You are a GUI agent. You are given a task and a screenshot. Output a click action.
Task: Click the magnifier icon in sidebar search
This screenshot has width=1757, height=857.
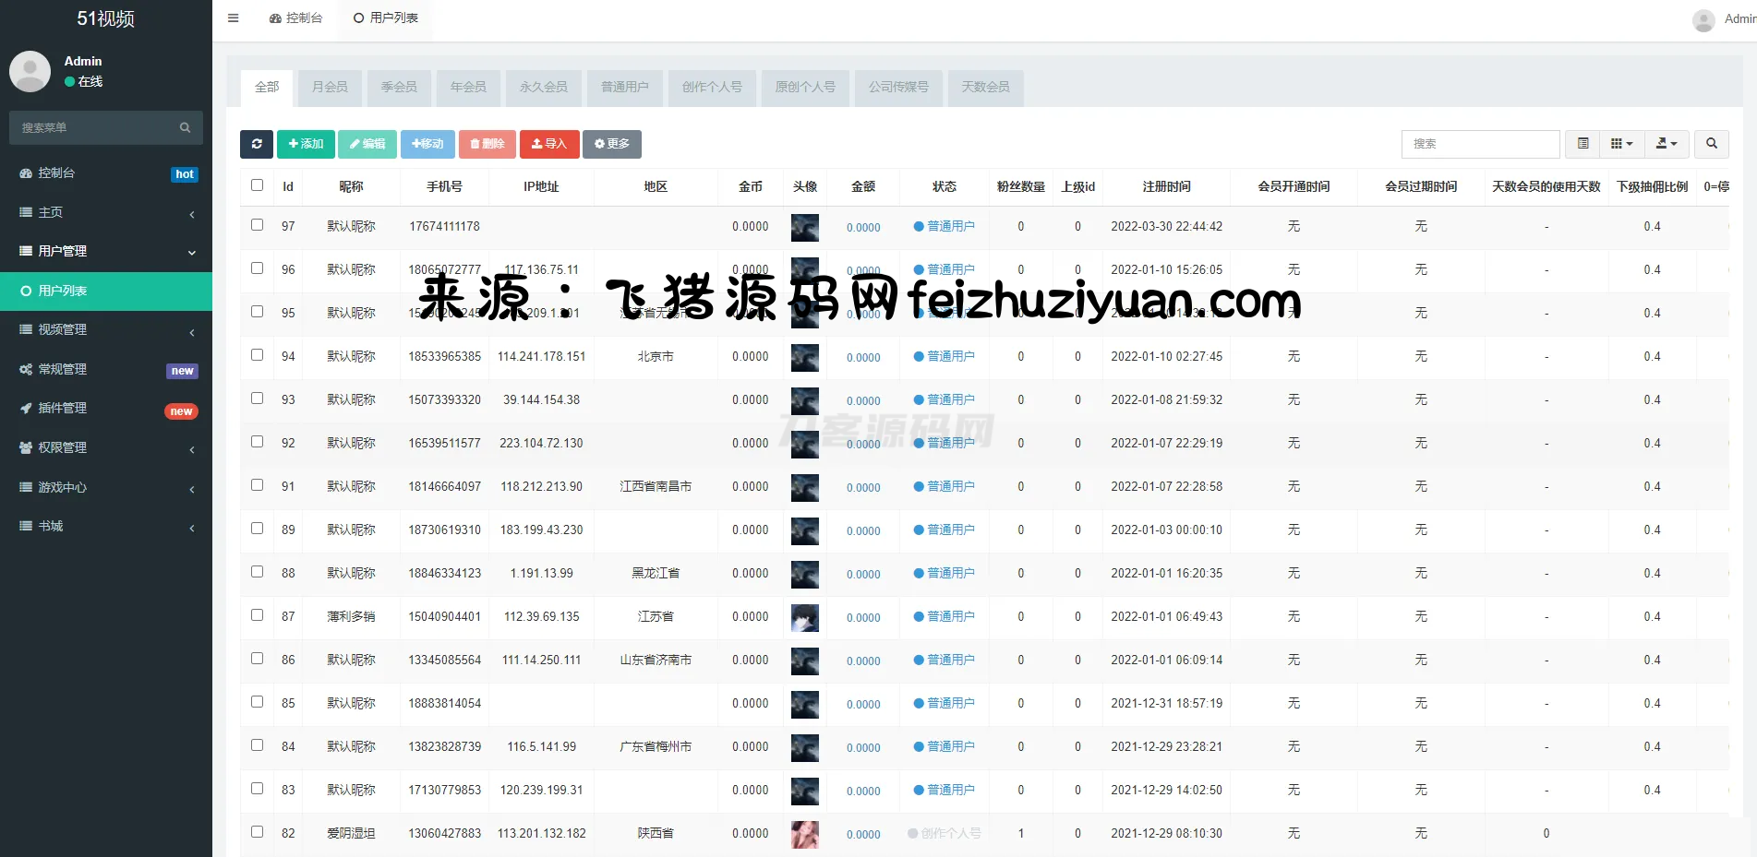coord(185,128)
